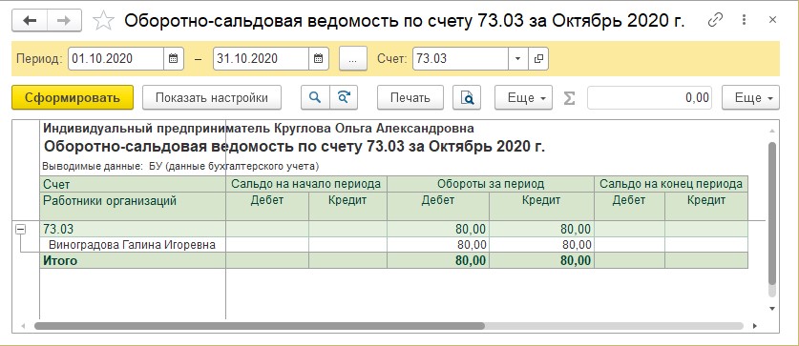Go forward with the right arrow button
Image resolution: width=799 pixels, height=346 pixels.
tap(65, 20)
